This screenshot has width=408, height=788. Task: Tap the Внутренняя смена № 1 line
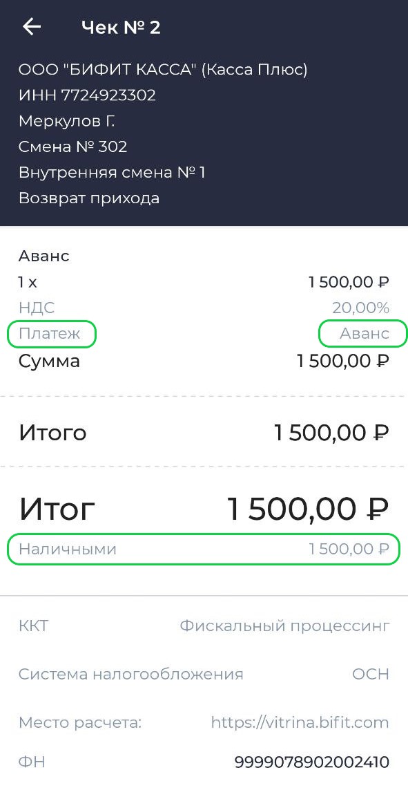[x=112, y=172]
